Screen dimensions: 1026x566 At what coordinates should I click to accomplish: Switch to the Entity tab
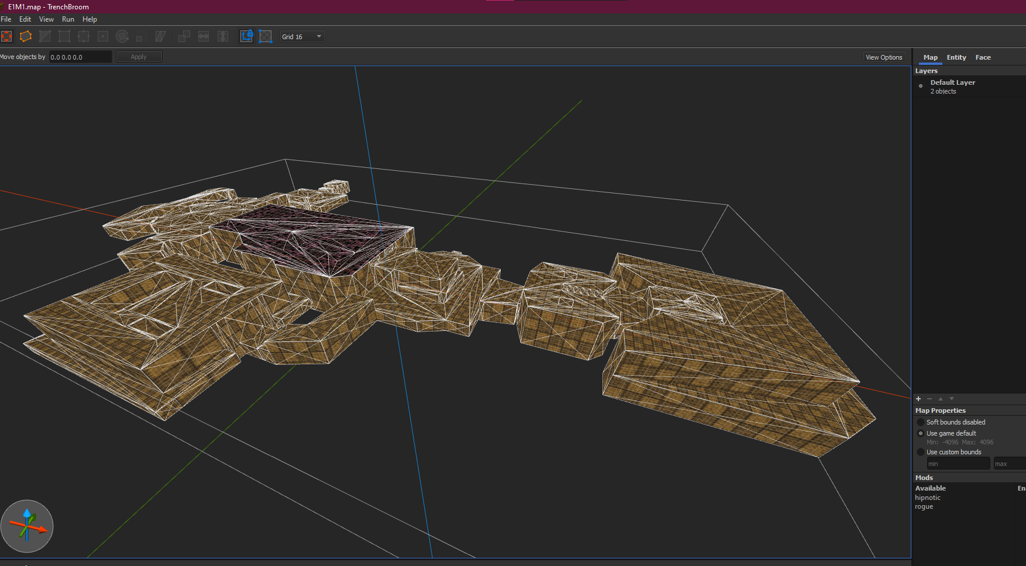tap(956, 57)
